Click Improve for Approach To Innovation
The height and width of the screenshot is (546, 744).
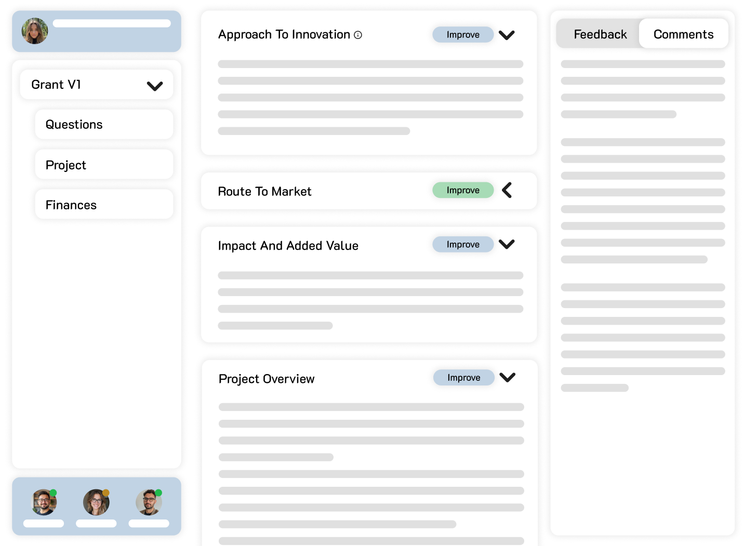coord(463,35)
